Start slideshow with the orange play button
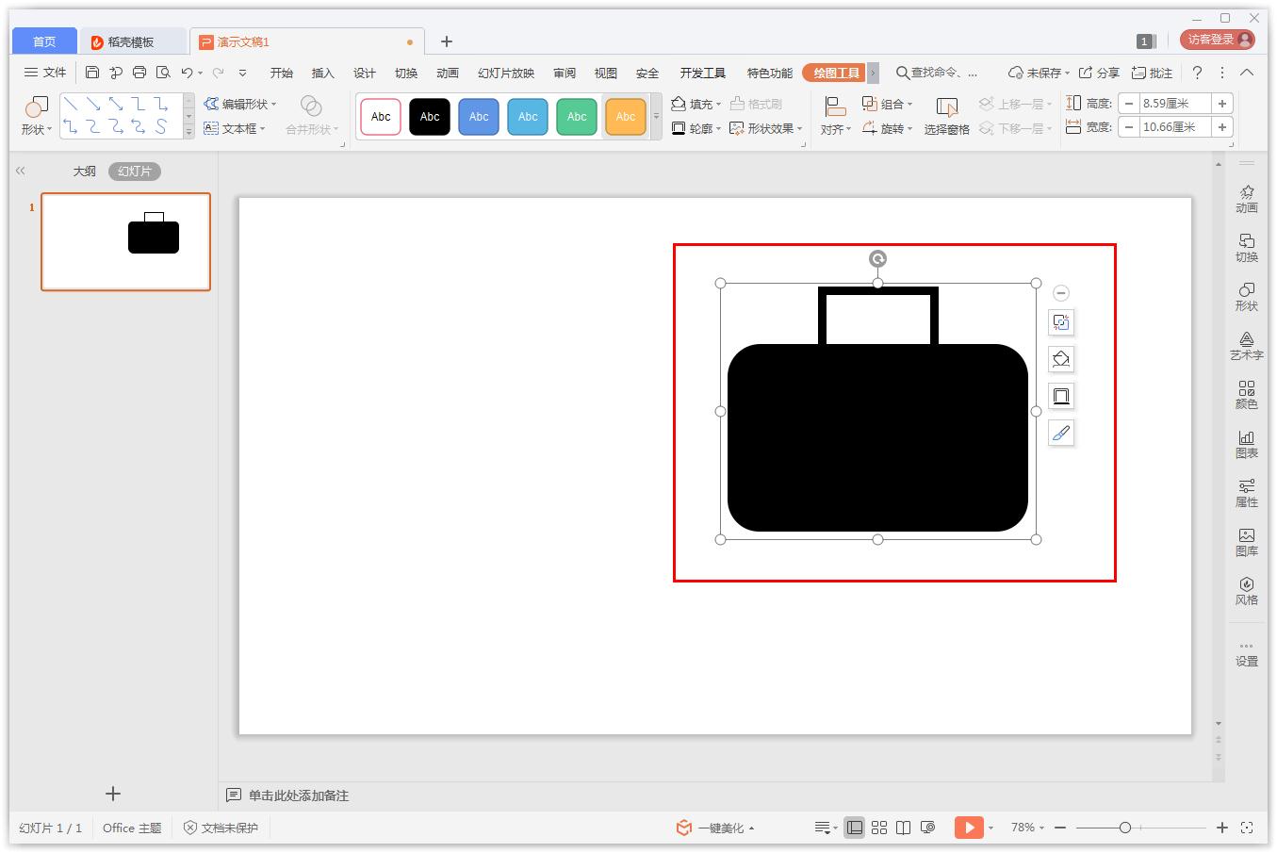 (968, 828)
